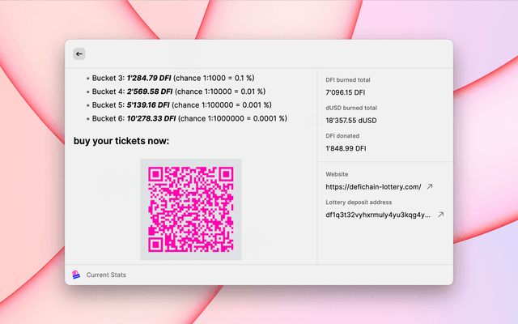Open the lottery deposit address arrow icon

pos(440,215)
